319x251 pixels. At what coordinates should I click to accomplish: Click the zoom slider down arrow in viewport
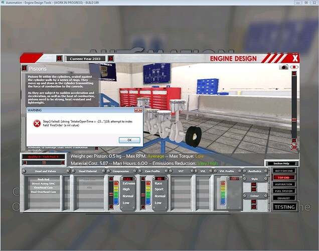(294, 141)
